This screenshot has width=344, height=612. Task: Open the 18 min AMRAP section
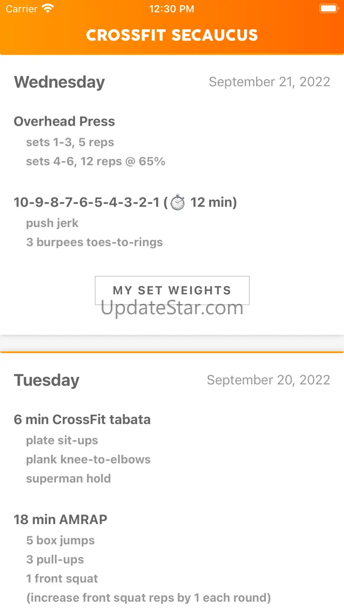coord(60,519)
